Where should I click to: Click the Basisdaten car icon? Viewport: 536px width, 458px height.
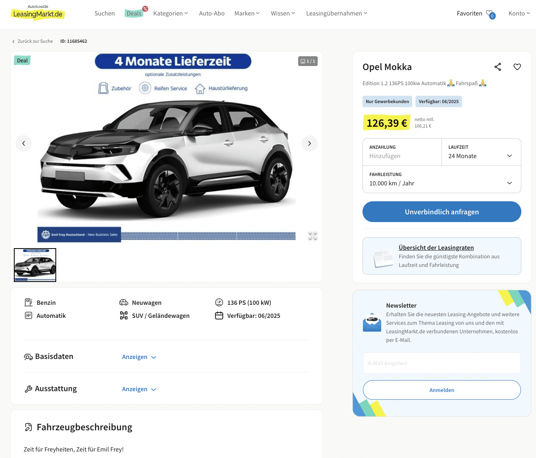29,357
